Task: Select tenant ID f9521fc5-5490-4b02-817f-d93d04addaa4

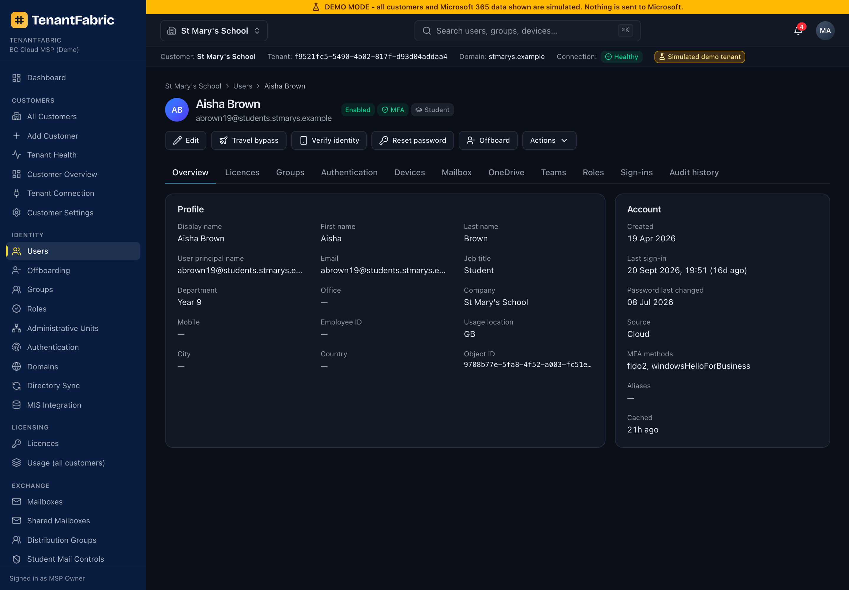Action: pyautogui.click(x=371, y=57)
